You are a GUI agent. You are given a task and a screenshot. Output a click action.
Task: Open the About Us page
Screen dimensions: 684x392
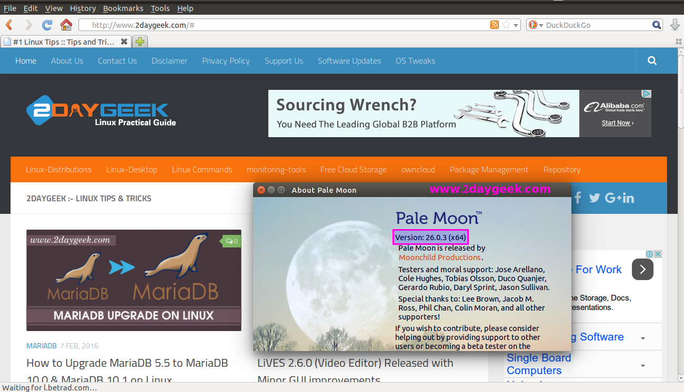(67, 61)
